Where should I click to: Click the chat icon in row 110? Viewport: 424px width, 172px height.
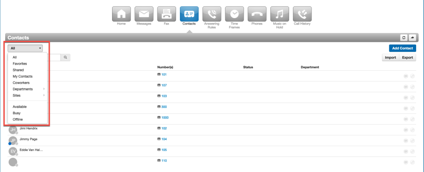point(406,162)
